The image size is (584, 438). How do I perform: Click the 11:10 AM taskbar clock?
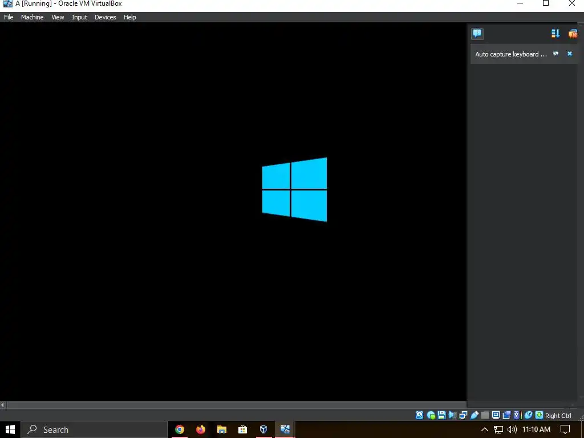536,429
